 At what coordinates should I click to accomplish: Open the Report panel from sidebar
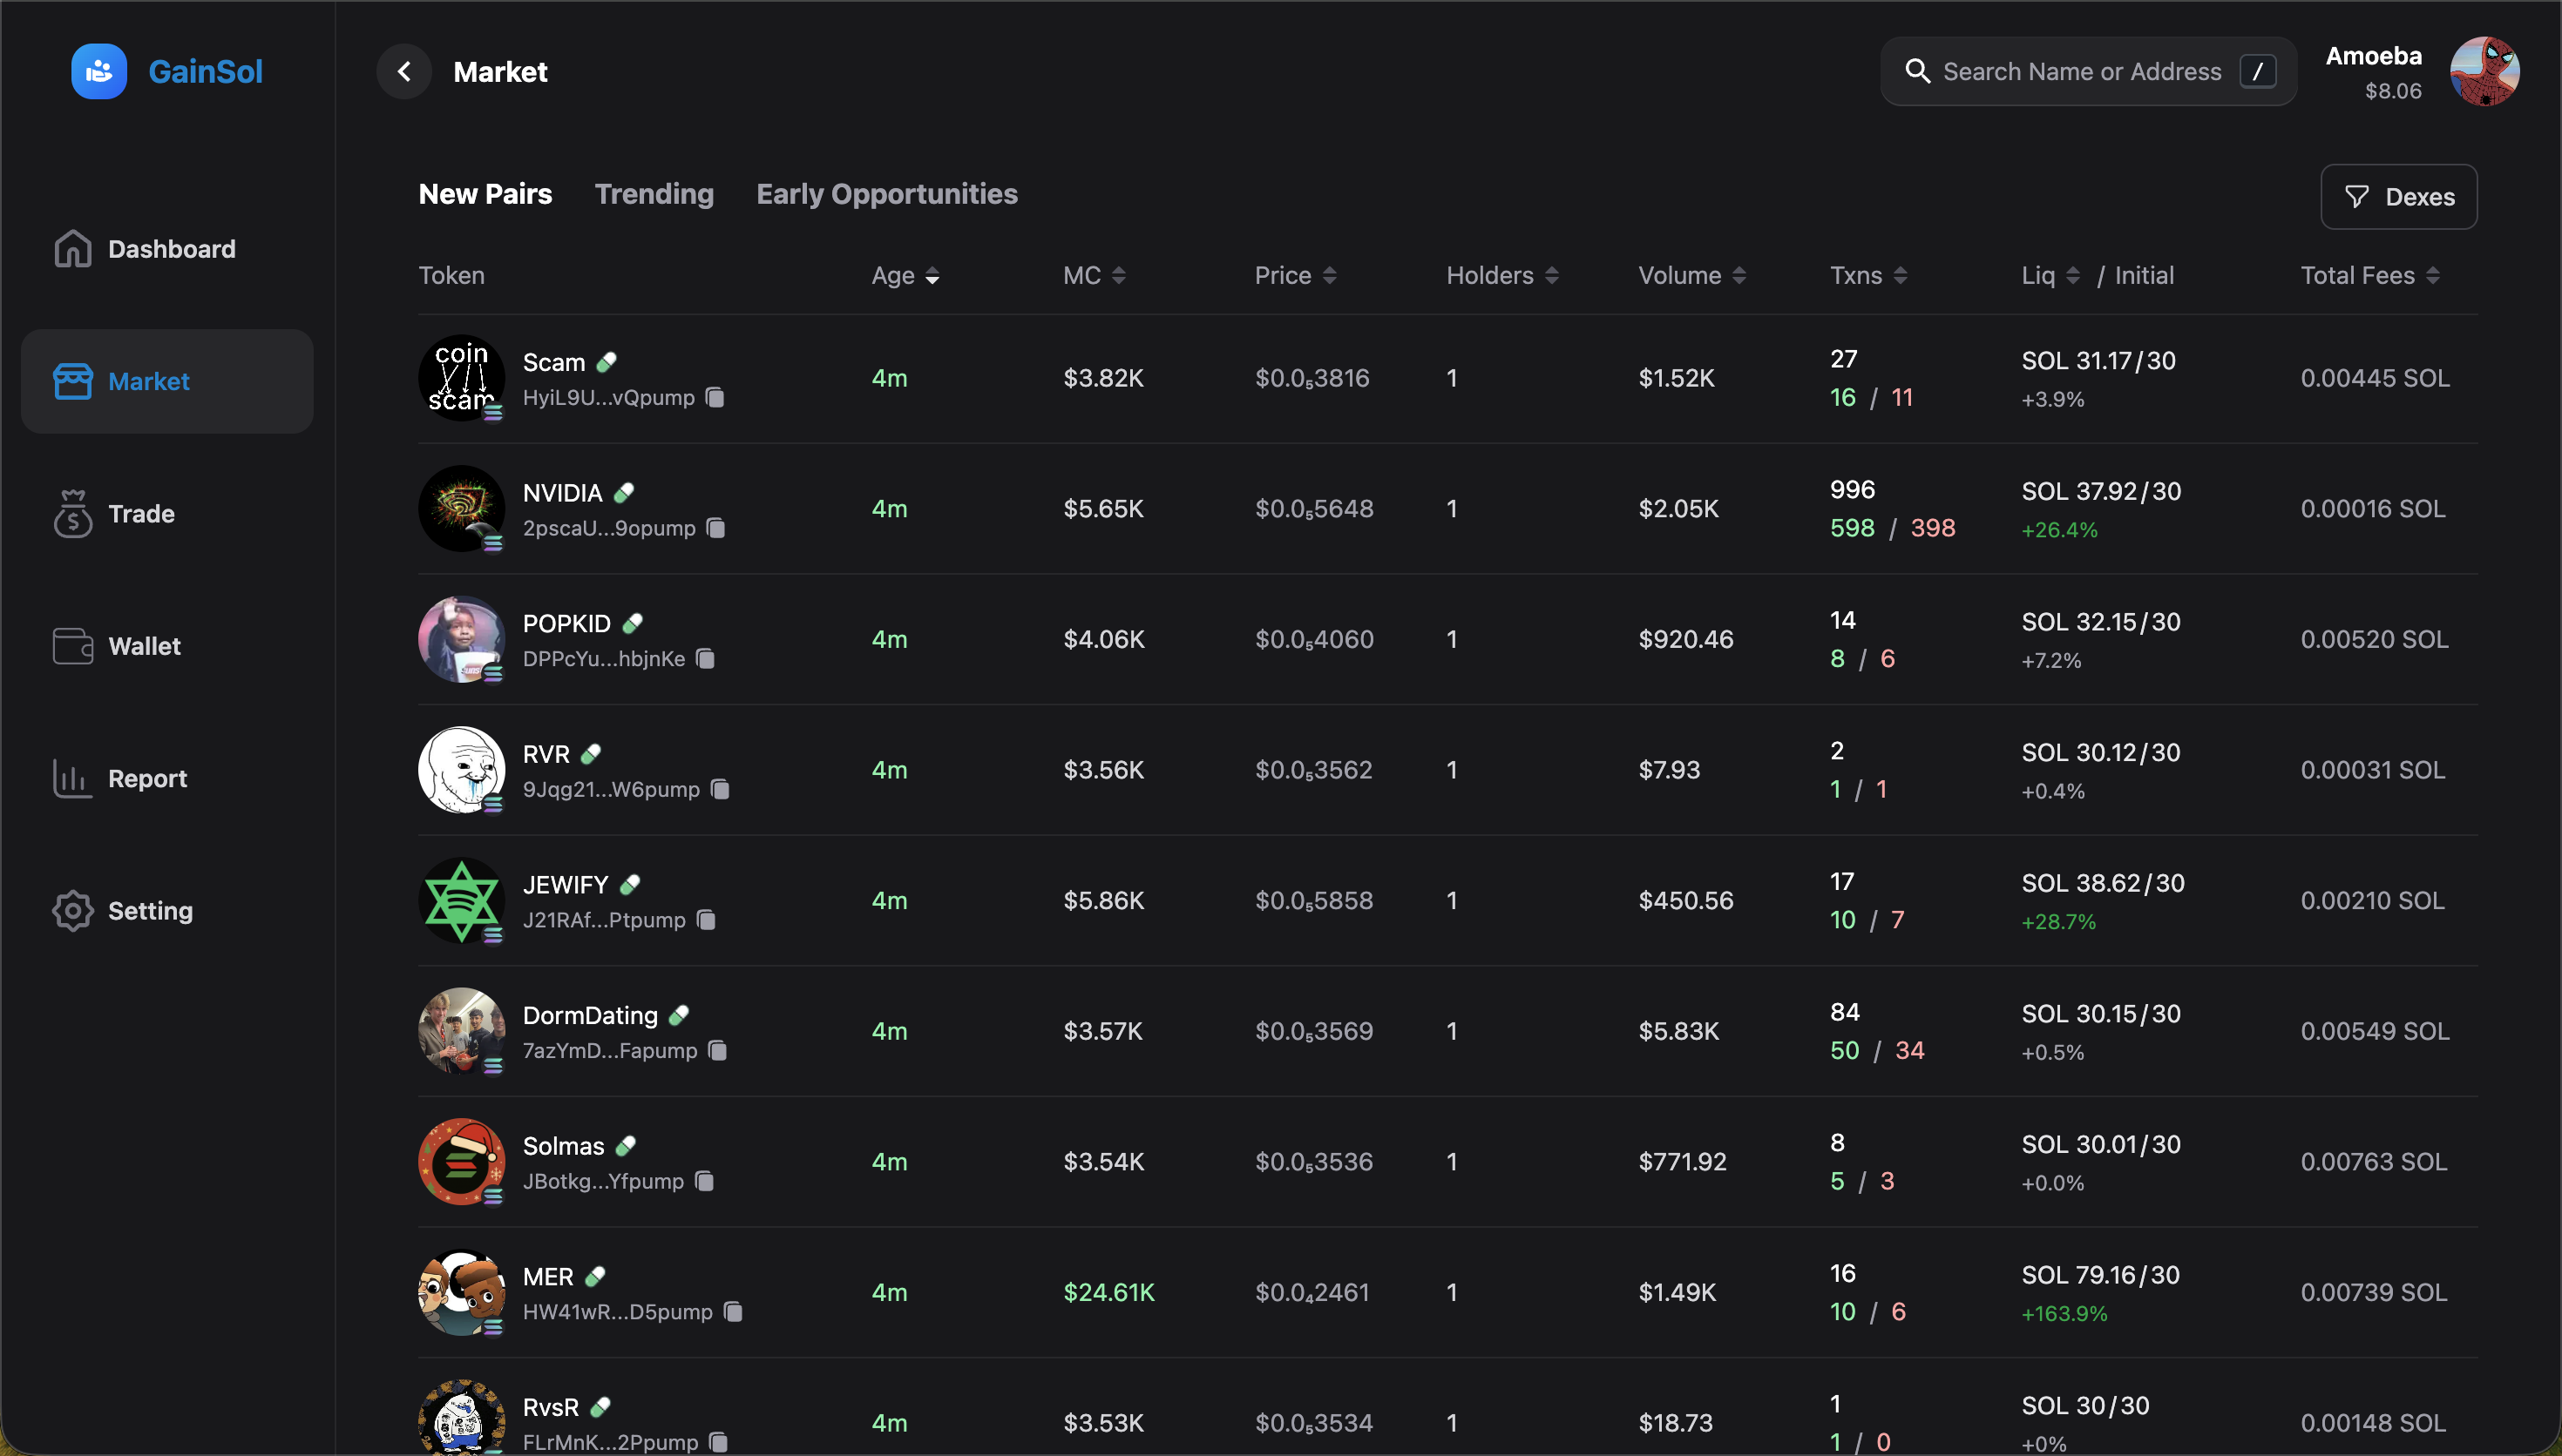click(147, 778)
